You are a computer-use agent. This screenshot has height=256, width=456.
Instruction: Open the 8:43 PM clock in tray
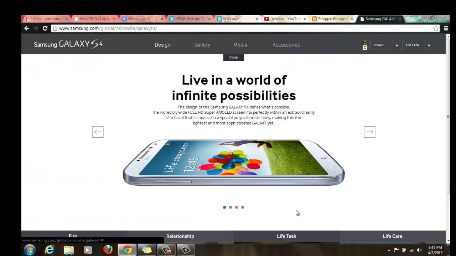coord(435,250)
